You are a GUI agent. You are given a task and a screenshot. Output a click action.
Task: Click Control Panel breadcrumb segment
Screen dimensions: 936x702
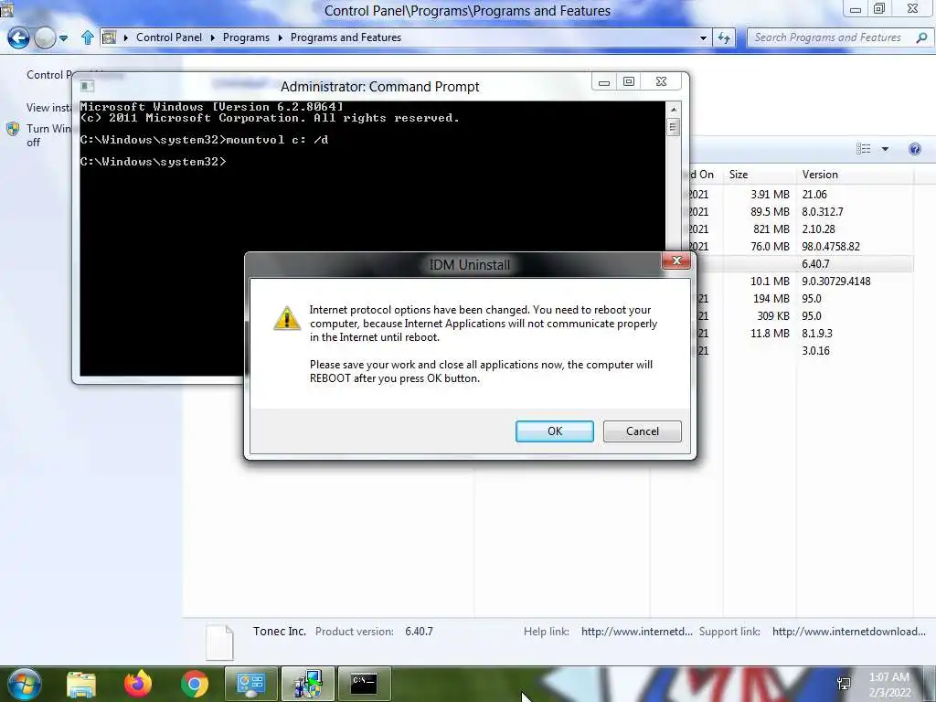click(169, 37)
